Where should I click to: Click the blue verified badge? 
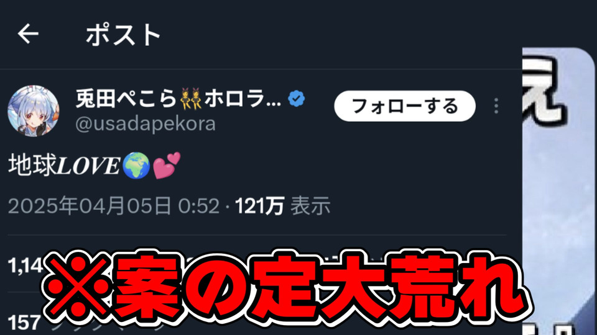(296, 99)
